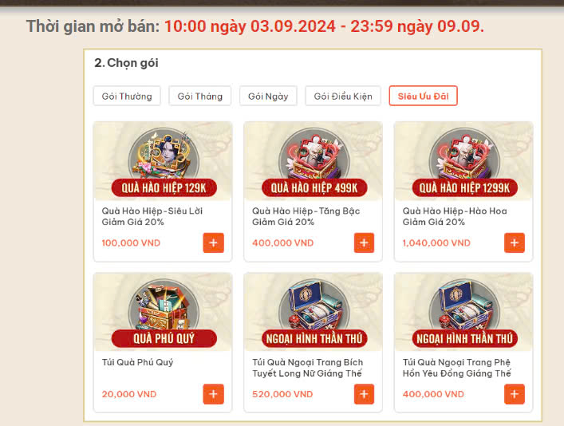Click the 1,040,000 VND price label
The image size is (564, 426).
pos(436,243)
